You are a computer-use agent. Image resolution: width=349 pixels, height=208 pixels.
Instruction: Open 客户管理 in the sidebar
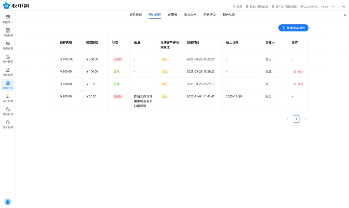pyautogui.click(x=7, y=59)
